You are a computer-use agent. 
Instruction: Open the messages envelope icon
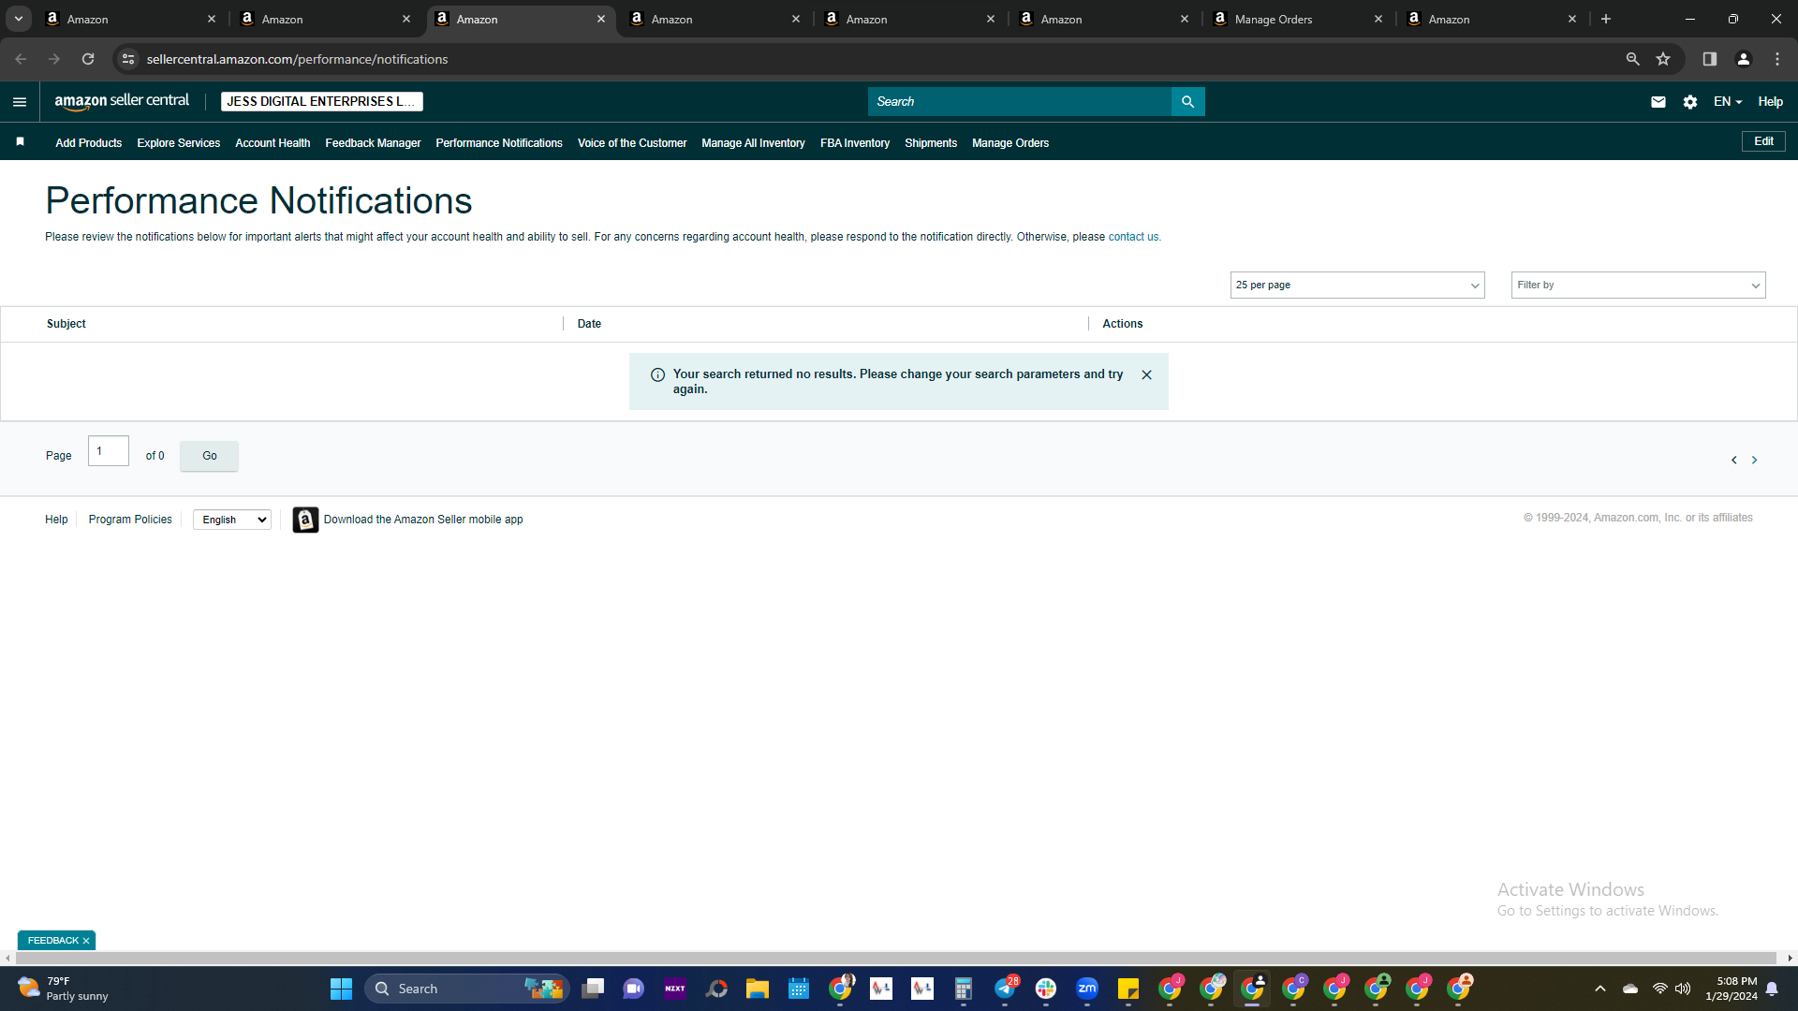(x=1658, y=102)
